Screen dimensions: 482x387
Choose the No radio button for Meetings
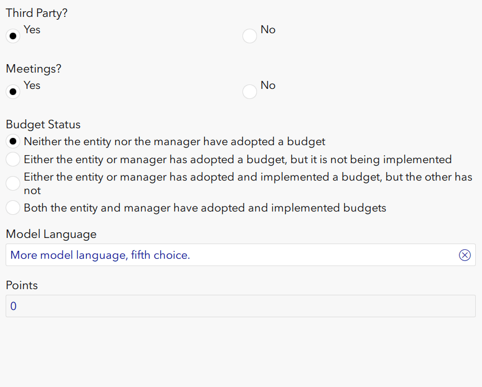[x=250, y=92]
